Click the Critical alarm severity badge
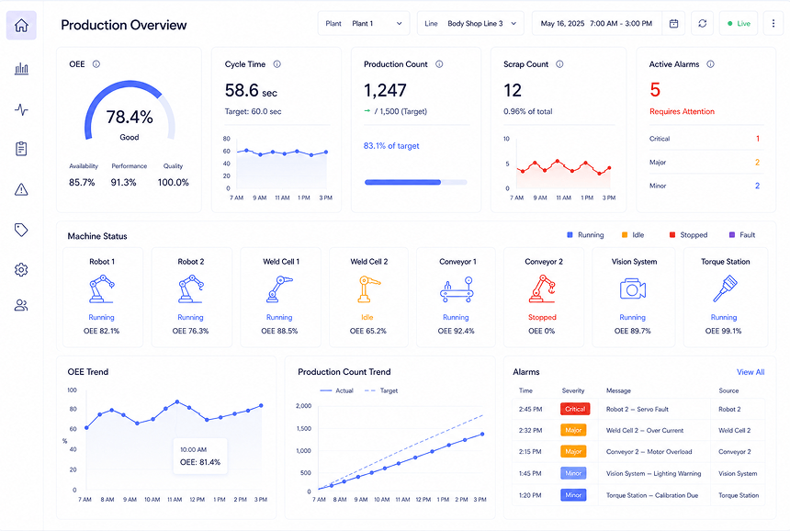This screenshot has width=790, height=531. 575,409
